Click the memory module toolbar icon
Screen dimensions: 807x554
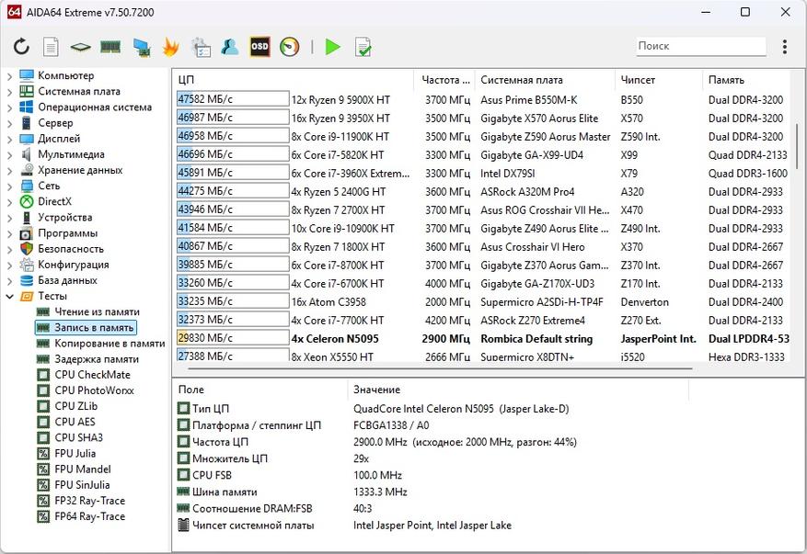point(110,47)
